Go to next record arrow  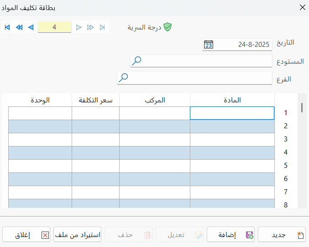point(79,27)
